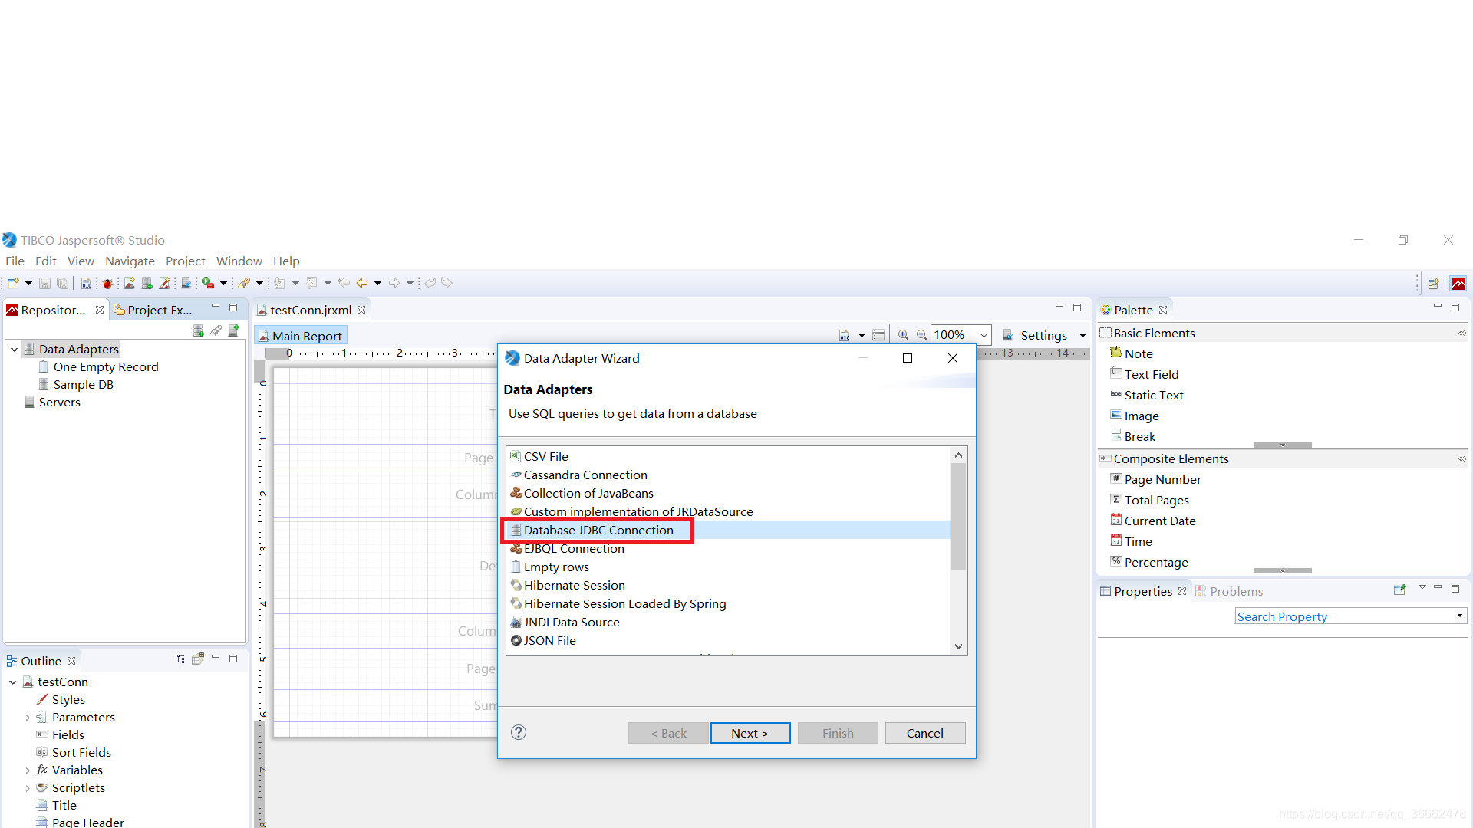Click the Next button in wizard
Viewport: 1473px width, 828px height.
pyautogui.click(x=750, y=733)
